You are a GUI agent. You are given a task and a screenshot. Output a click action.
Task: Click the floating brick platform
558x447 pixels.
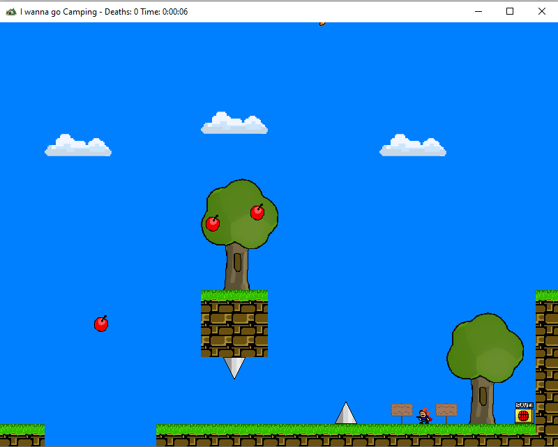pyautogui.click(x=234, y=324)
